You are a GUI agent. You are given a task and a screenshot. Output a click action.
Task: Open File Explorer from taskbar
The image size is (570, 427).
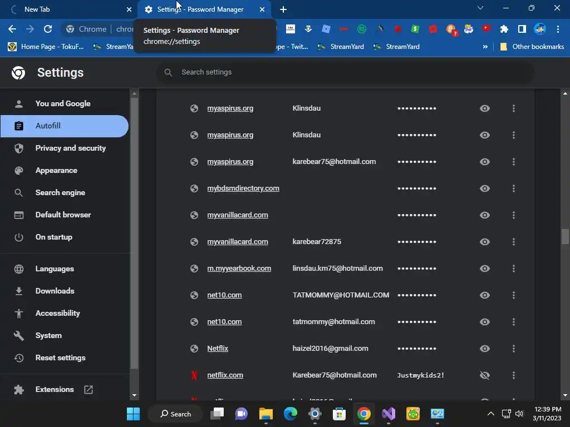(266, 414)
